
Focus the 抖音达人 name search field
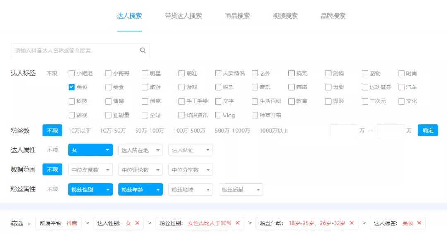(x=80, y=50)
